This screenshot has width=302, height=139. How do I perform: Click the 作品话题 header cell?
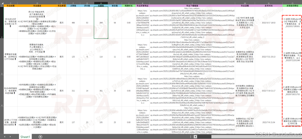pos(245,6)
